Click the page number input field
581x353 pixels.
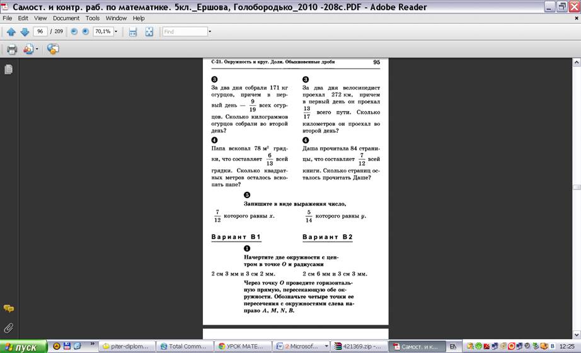(40, 31)
